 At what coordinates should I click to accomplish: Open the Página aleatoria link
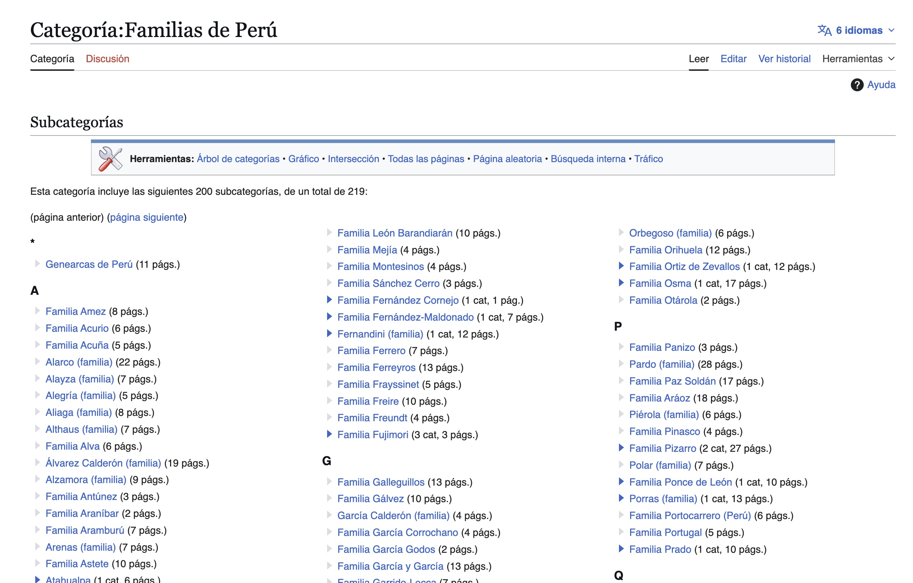(507, 159)
